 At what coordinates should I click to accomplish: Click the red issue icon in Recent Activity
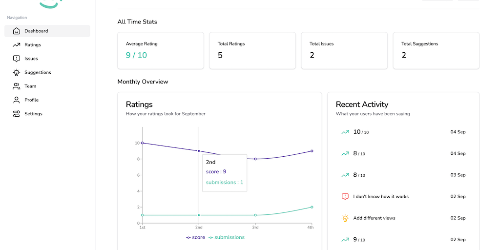pyautogui.click(x=345, y=196)
